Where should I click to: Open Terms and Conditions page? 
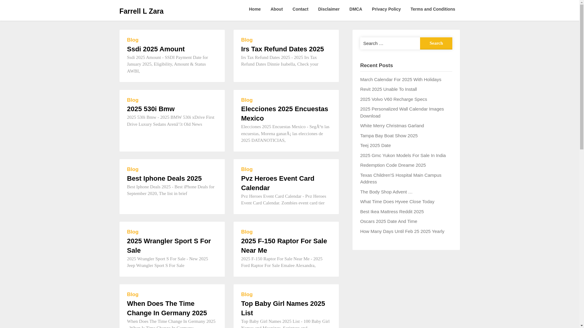coord(433,9)
